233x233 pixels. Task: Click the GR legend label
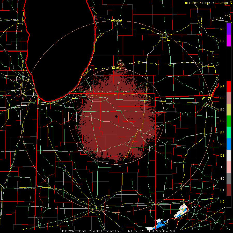coord(222,98)
